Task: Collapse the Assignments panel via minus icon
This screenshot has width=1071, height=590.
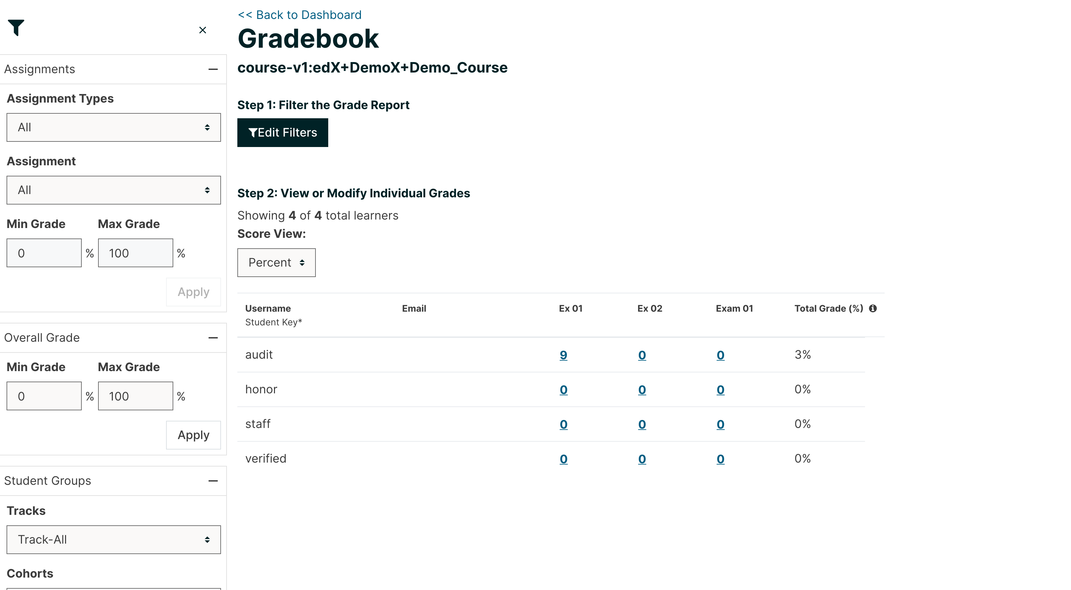Action: [x=213, y=69]
